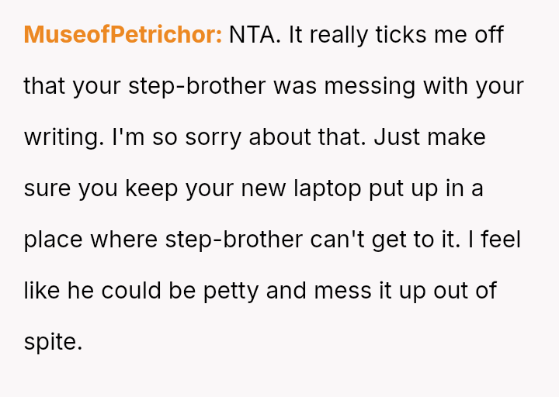Viewport: 559px width, 397px height.
Task: Open the MuseofPetrichor user profile link
Action: (123, 35)
